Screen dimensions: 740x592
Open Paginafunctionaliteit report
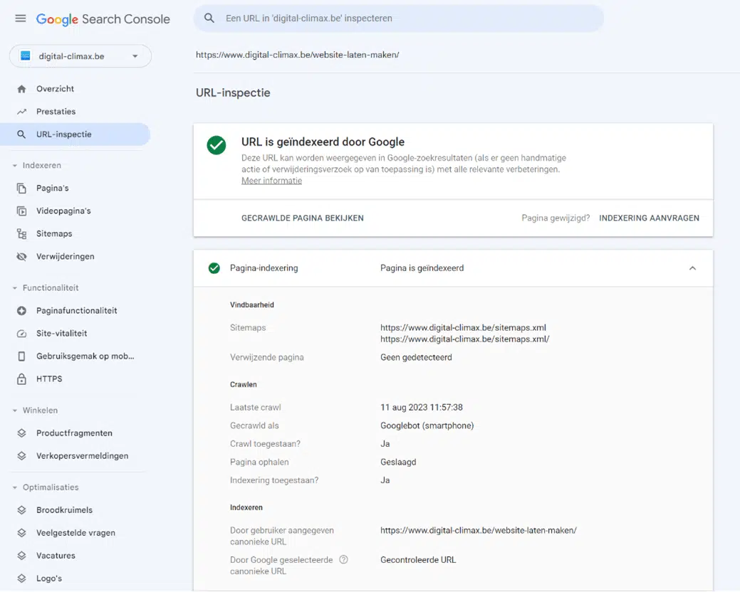click(x=75, y=311)
